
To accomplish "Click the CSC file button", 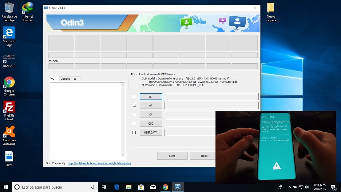I will point(151,123).
